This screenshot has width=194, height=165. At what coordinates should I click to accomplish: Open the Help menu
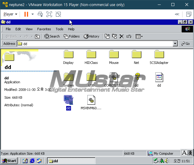pyautogui.click(x=71, y=29)
